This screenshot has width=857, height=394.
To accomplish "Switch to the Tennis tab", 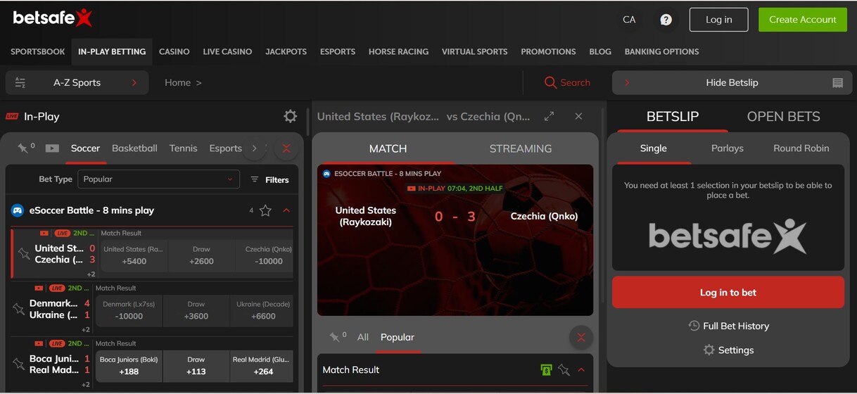I will click(x=183, y=148).
